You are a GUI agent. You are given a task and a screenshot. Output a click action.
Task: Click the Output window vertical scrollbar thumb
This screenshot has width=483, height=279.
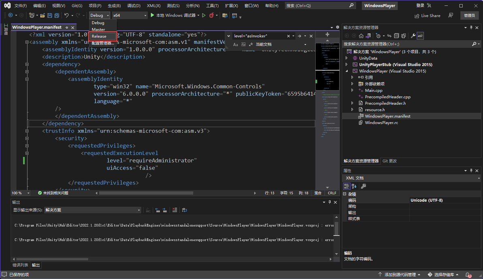[336, 228]
